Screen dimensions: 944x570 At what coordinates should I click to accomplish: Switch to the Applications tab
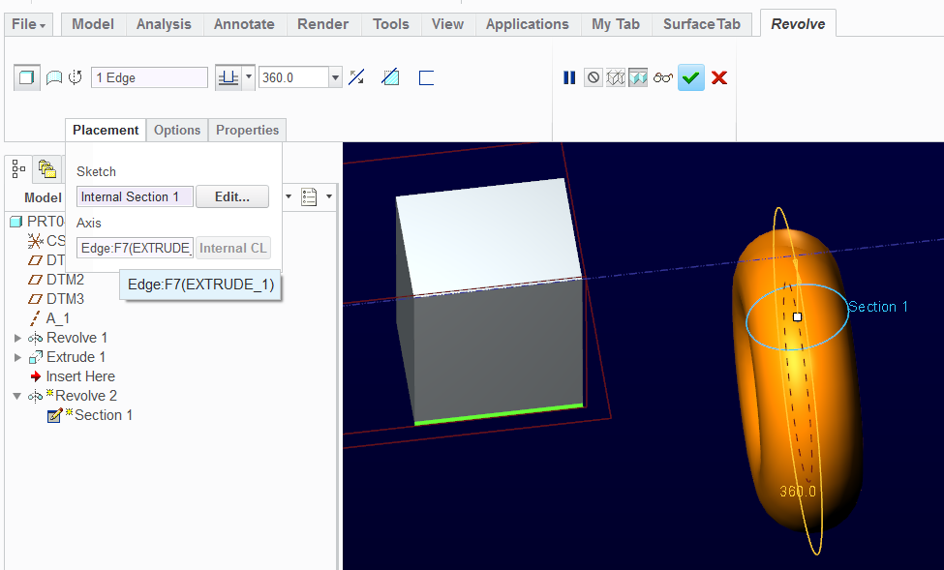tap(528, 25)
